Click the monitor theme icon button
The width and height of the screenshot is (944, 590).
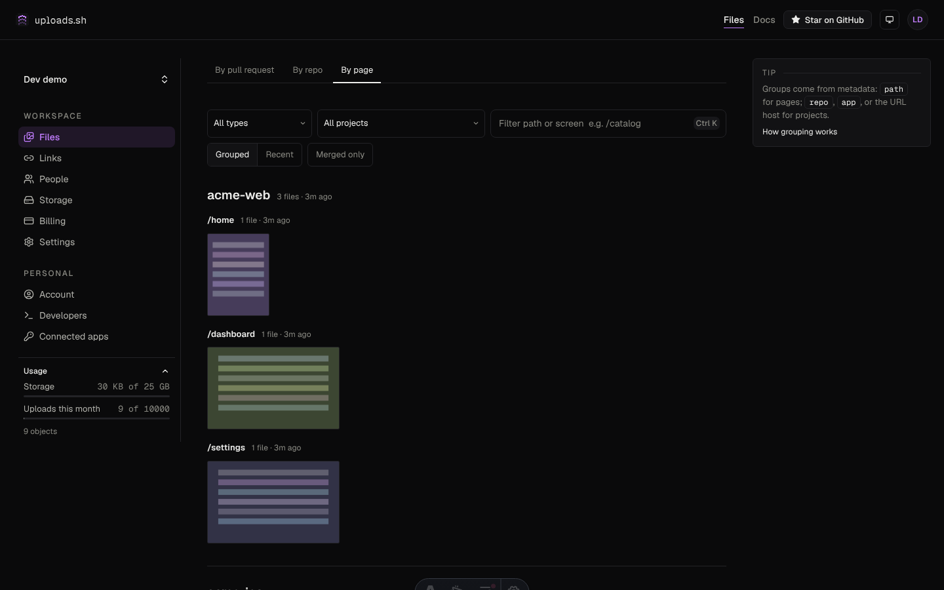(x=890, y=20)
